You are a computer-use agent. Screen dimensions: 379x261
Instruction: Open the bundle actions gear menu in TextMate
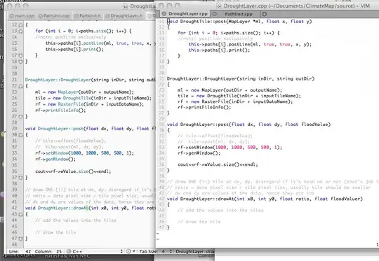point(130,251)
